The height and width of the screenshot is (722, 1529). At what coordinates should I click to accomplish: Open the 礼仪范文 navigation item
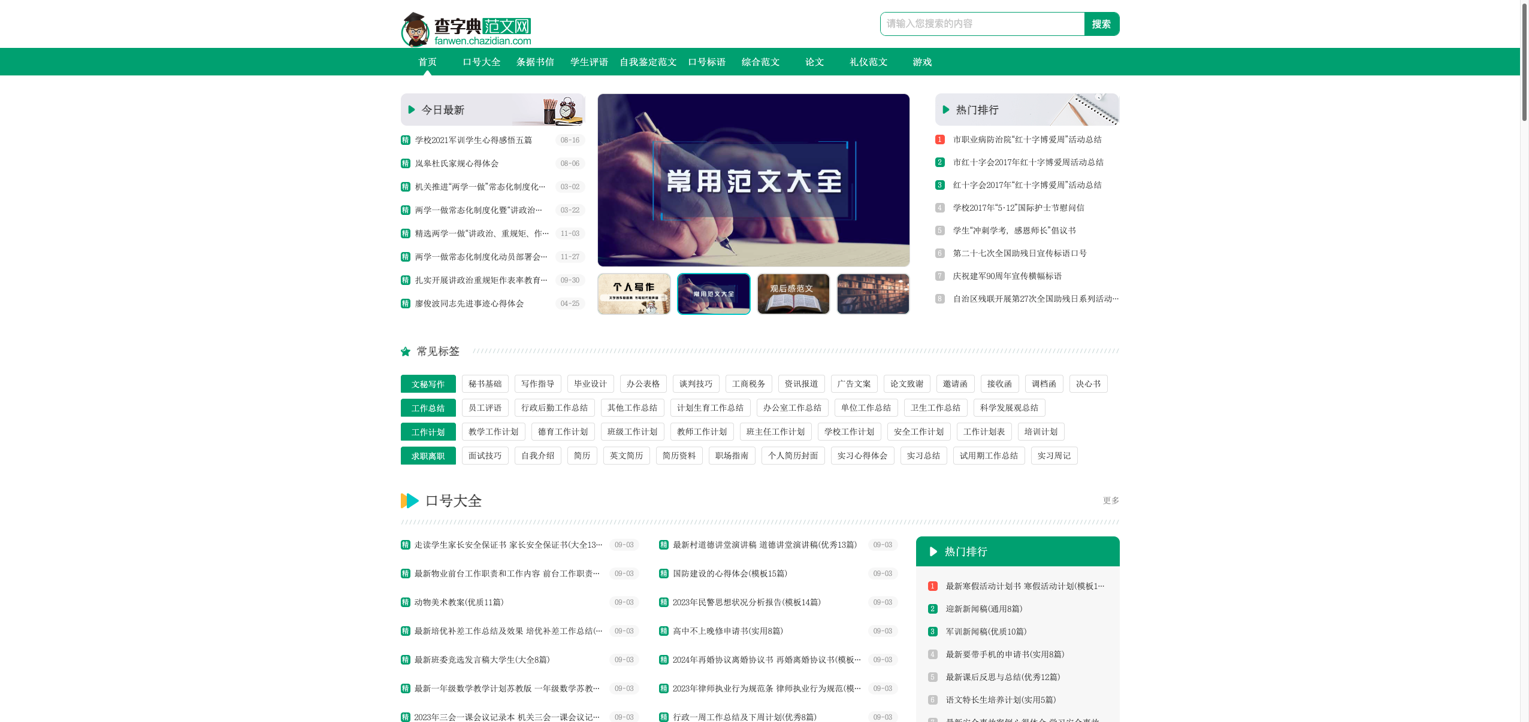tap(868, 62)
